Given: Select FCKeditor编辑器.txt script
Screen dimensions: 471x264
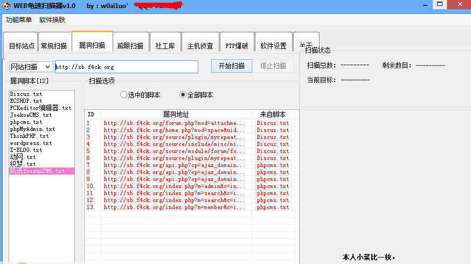Looking at the screenshot, I should coord(41,108).
